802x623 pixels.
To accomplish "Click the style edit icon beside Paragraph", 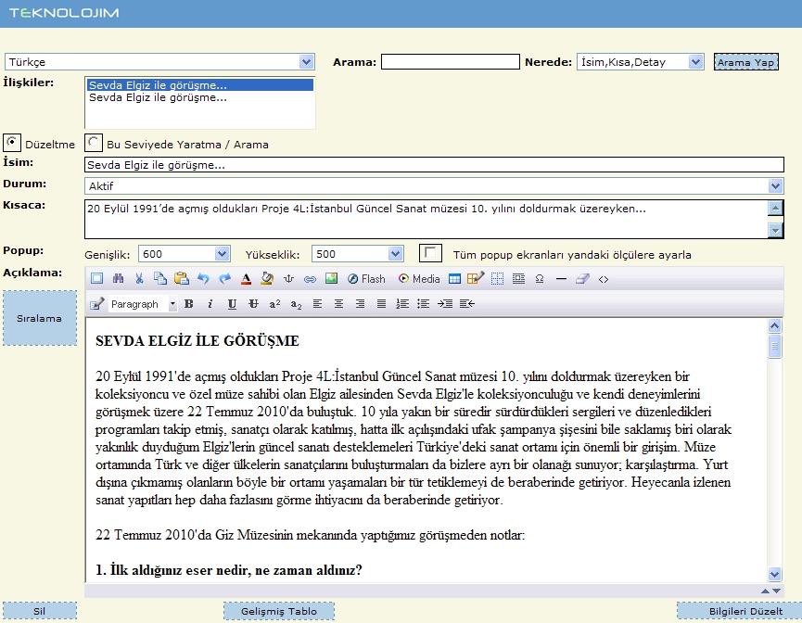I will click(x=96, y=304).
